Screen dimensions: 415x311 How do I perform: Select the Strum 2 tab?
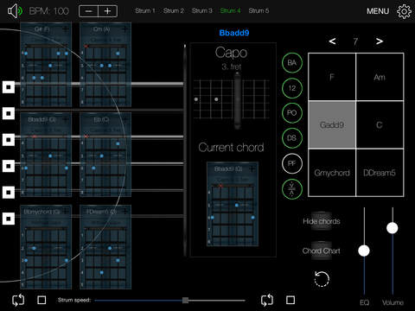tap(174, 11)
